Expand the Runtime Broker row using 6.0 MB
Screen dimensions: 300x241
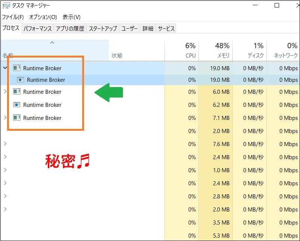5,92
